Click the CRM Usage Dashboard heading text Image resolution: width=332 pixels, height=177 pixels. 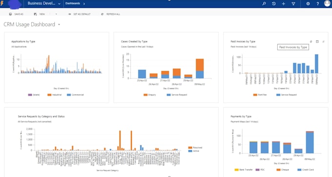click(29, 24)
